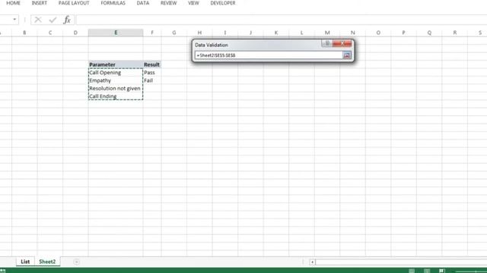
Task: Click into the formula bar input area
Action: (x=281, y=20)
